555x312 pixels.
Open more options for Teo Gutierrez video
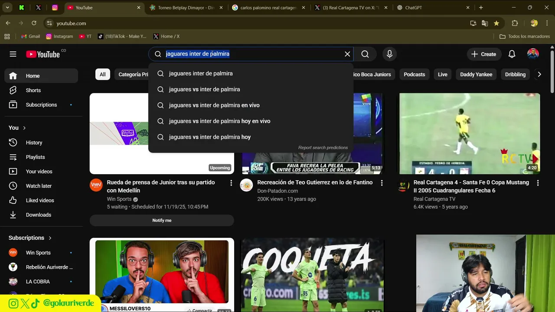[382, 183]
